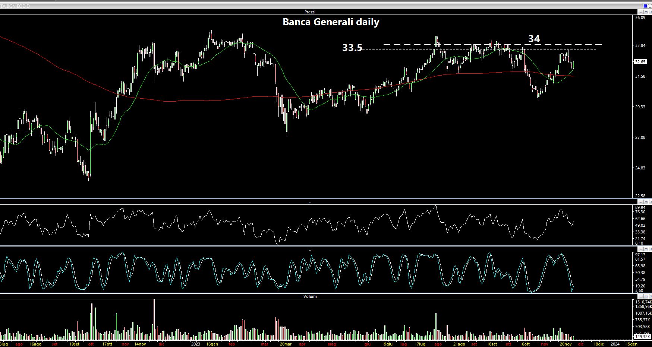The width and height of the screenshot is (652, 347).
Task: Click the 50,38 stochastic scale value
Action: (x=640, y=273)
